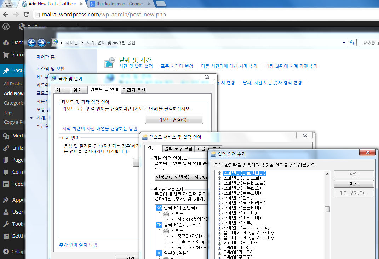Click the 날짜 및 시간 calendar clock icon
Screen dimensions: 379x259
tap(109, 63)
